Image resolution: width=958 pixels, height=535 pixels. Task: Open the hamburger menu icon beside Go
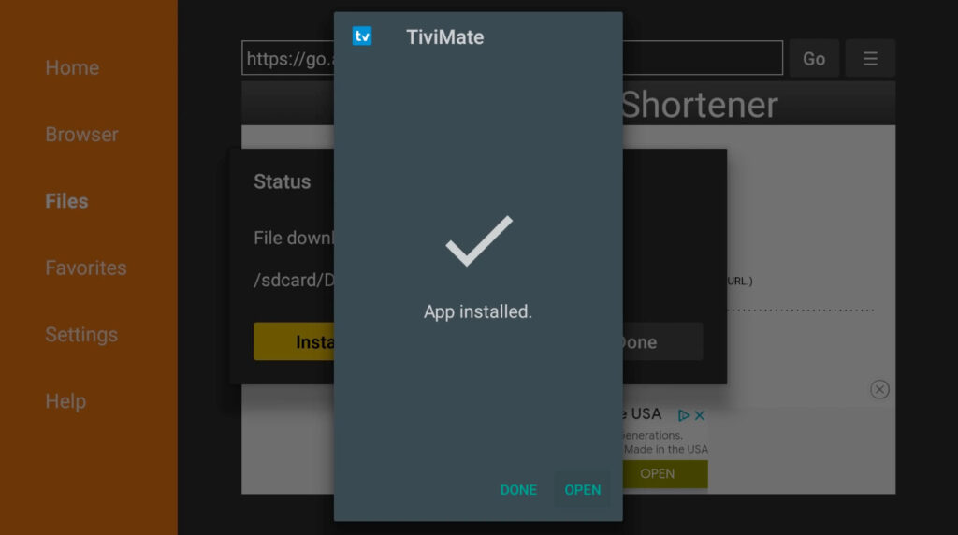point(870,59)
